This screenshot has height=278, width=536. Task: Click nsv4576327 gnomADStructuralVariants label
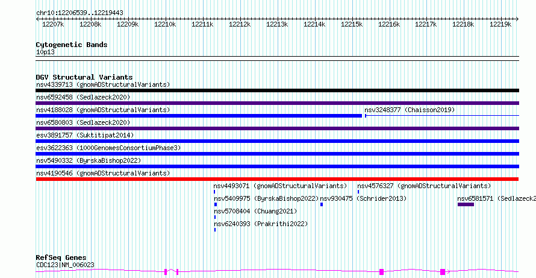(x=424, y=186)
